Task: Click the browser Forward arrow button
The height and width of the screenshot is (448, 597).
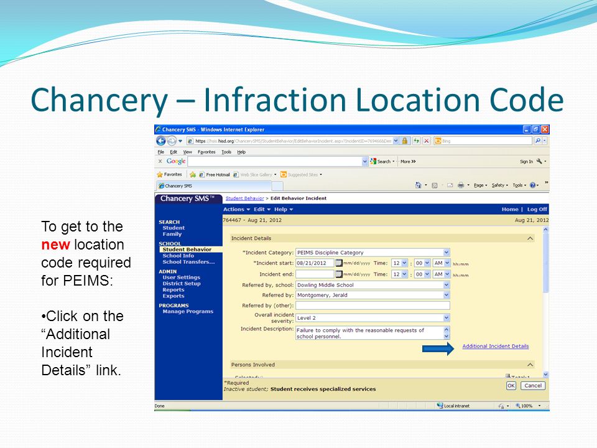Action: click(x=172, y=141)
